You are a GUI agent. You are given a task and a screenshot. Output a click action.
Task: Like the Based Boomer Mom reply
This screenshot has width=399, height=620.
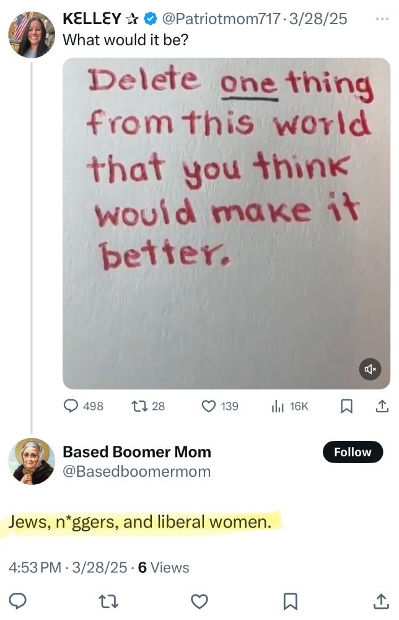click(x=199, y=601)
